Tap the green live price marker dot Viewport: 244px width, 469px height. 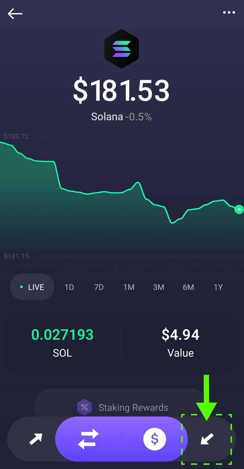[x=239, y=209]
